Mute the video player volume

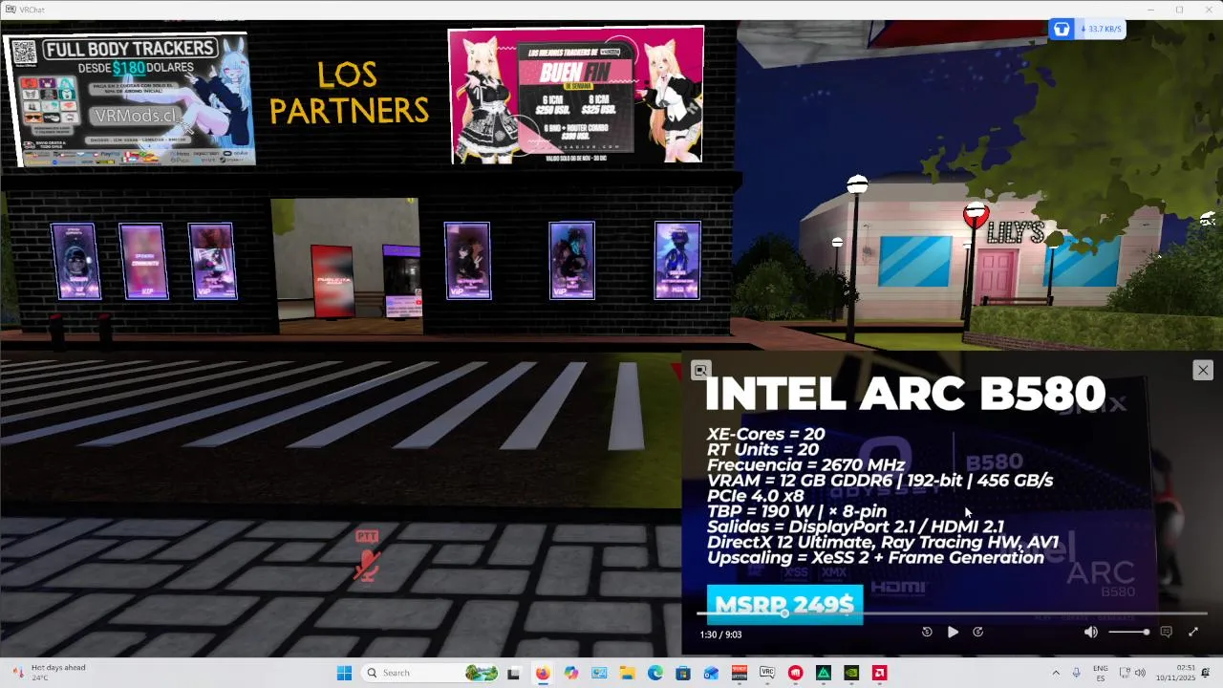tap(1091, 632)
